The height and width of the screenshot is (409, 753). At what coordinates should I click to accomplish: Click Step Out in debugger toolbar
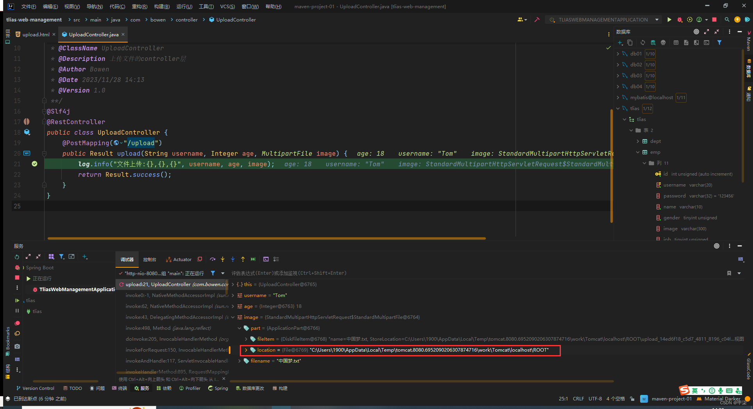pos(243,259)
